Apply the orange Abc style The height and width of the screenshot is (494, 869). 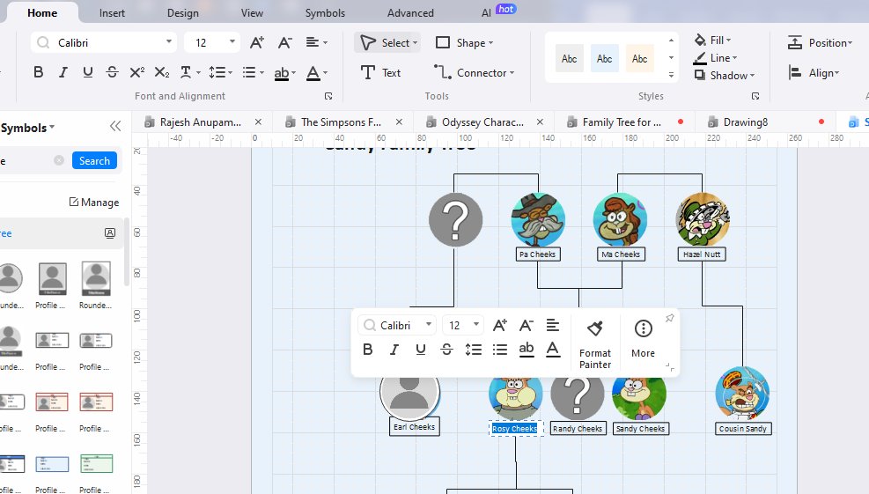[639, 59]
